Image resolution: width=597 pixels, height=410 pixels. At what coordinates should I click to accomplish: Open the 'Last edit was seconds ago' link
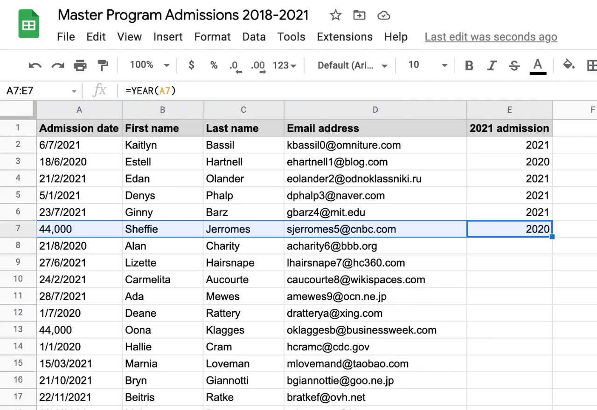491,37
